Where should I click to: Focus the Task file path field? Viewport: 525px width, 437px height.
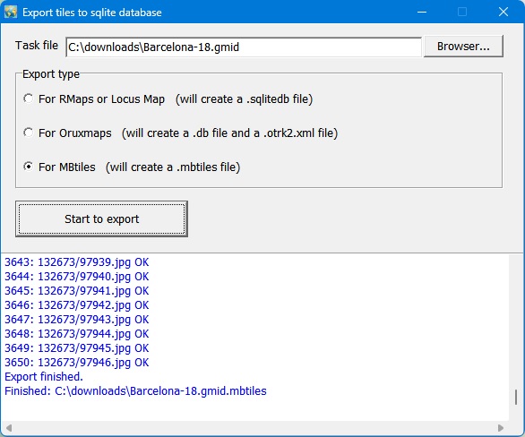click(x=244, y=47)
